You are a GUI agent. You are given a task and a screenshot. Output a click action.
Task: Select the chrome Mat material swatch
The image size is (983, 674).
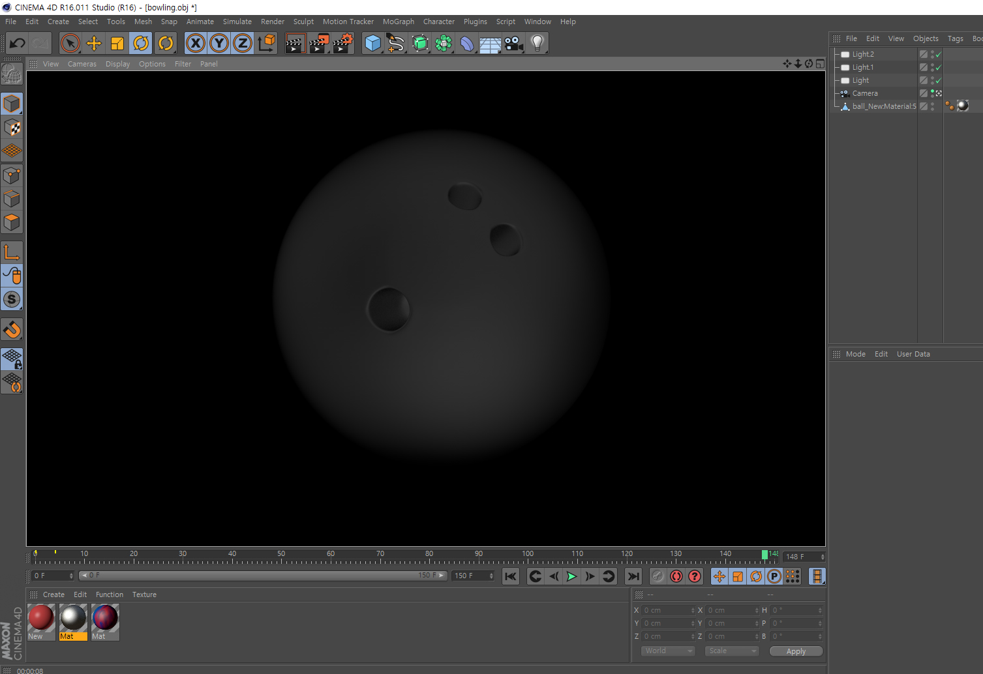[73, 622]
